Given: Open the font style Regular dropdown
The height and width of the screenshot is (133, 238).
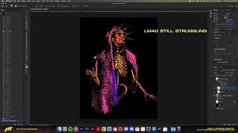Looking at the screenshot, I should pos(230,14).
